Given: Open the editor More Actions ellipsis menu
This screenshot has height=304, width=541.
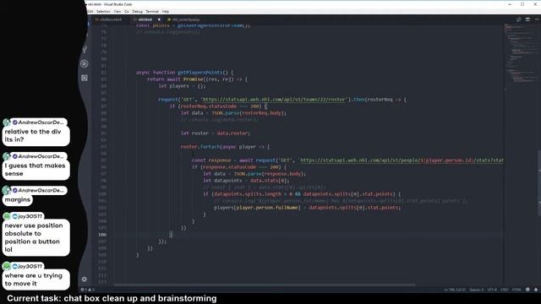Looking at the screenshot, I should click(x=537, y=19).
